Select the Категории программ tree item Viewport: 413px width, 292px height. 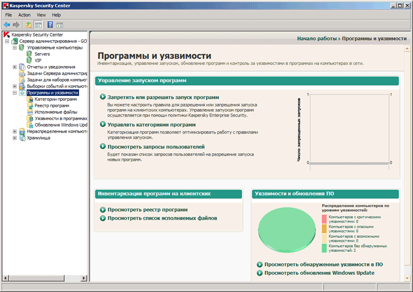(x=55, y=99)
